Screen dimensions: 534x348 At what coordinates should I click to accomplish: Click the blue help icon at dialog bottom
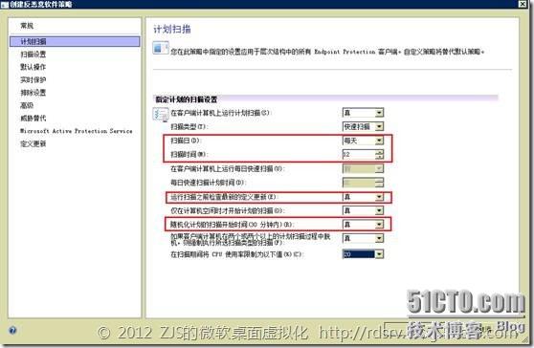[x=12, y=330]
